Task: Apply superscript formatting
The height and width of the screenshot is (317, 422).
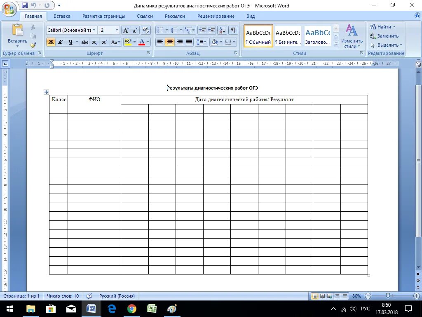Action: pos(104,42)
